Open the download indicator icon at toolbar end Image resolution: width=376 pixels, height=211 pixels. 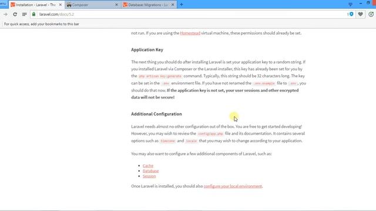pyautogui.click(x=371, y=14)
